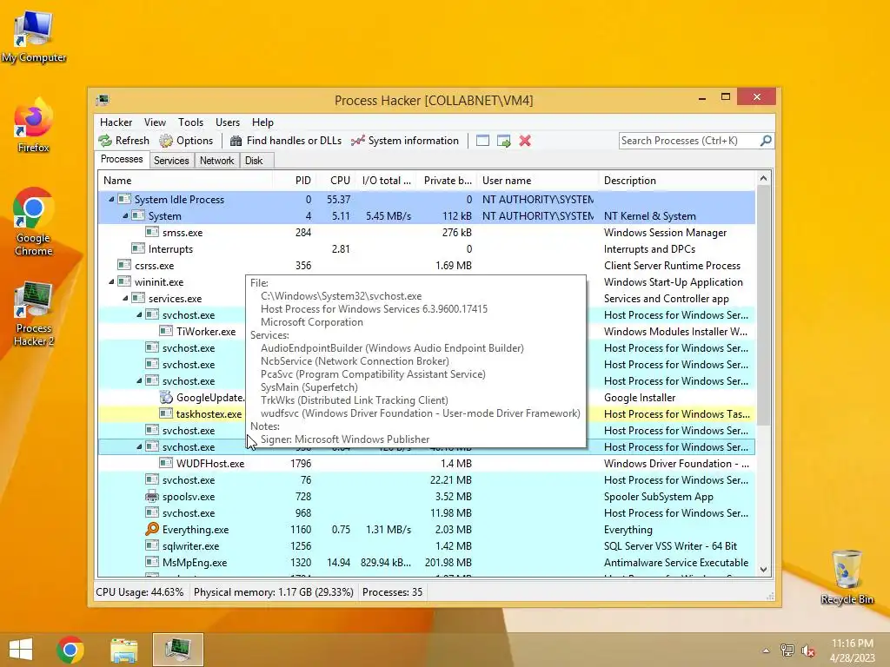Screen dimensions: 890x667
Task: Click the WUDFHost.exe process icon
Action: point(166,463)
